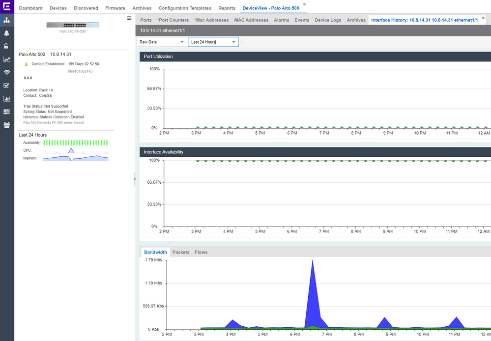Viewport: 491px width, 341px height.
Task: Select the Interface History tab
Action: (x=425, y=20)
